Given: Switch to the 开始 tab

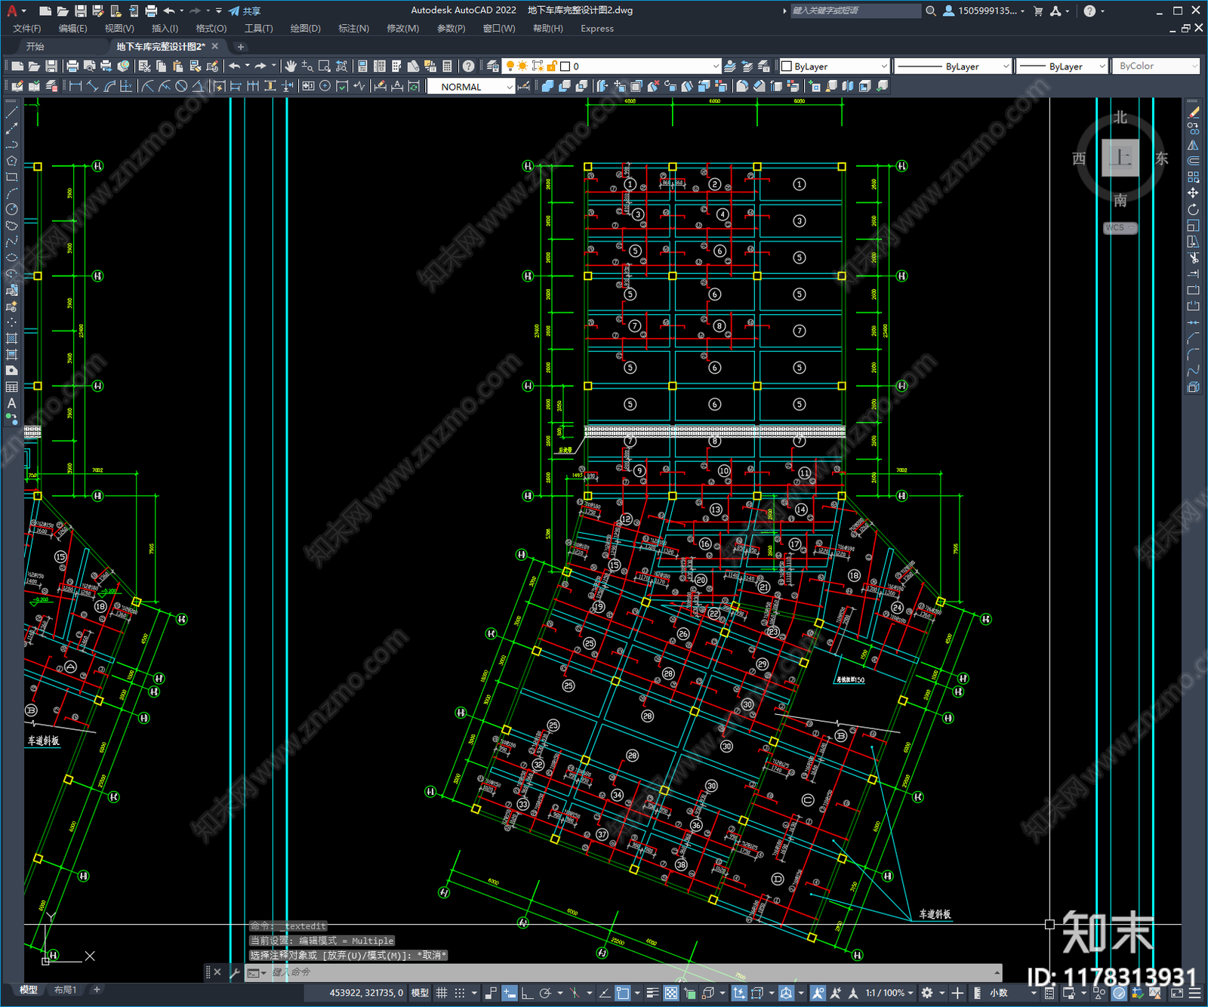Looking at the screenshot, I should pyautogui.click(x=35, y=47).
